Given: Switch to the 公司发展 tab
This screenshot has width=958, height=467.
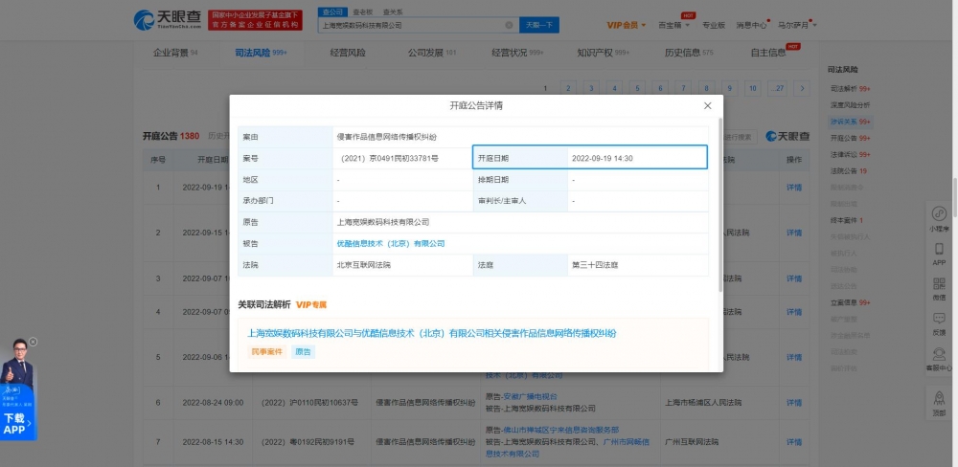Looking at the screenshot, I should pos(432,53).
